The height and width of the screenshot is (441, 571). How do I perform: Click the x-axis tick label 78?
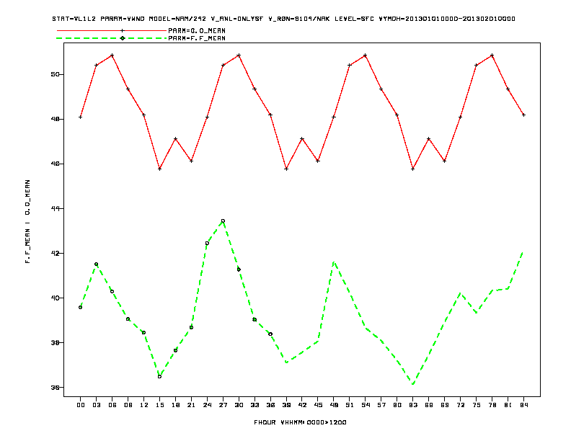492,405
